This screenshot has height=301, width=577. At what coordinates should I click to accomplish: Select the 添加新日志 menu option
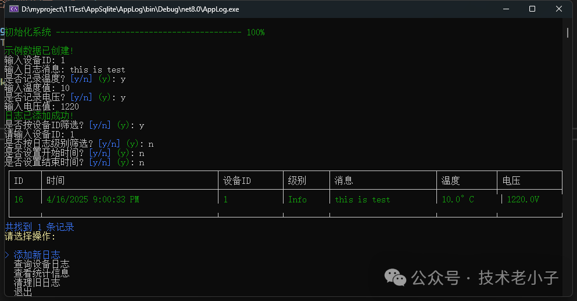(x=37, y=255)
